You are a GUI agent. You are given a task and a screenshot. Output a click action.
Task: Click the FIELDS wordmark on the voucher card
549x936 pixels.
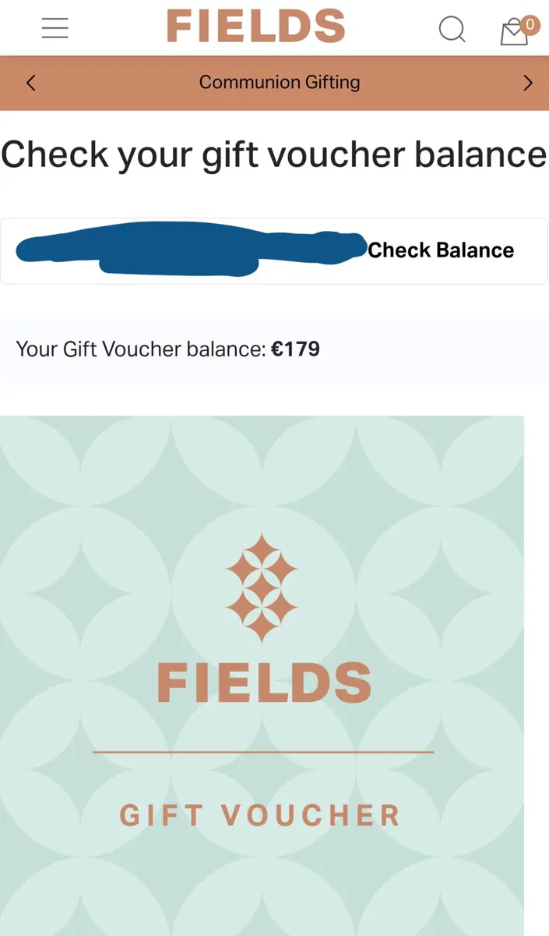tap(262, 681)
